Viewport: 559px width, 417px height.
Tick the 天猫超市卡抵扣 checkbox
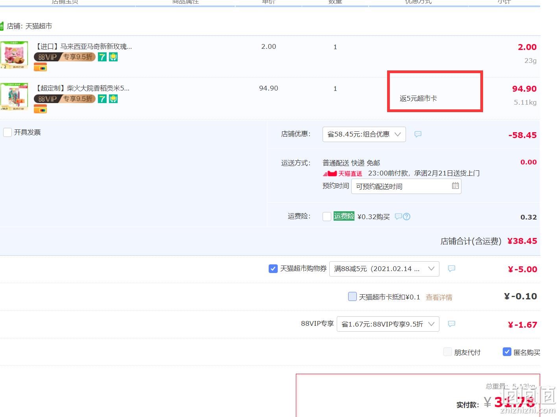coord(352,296)
